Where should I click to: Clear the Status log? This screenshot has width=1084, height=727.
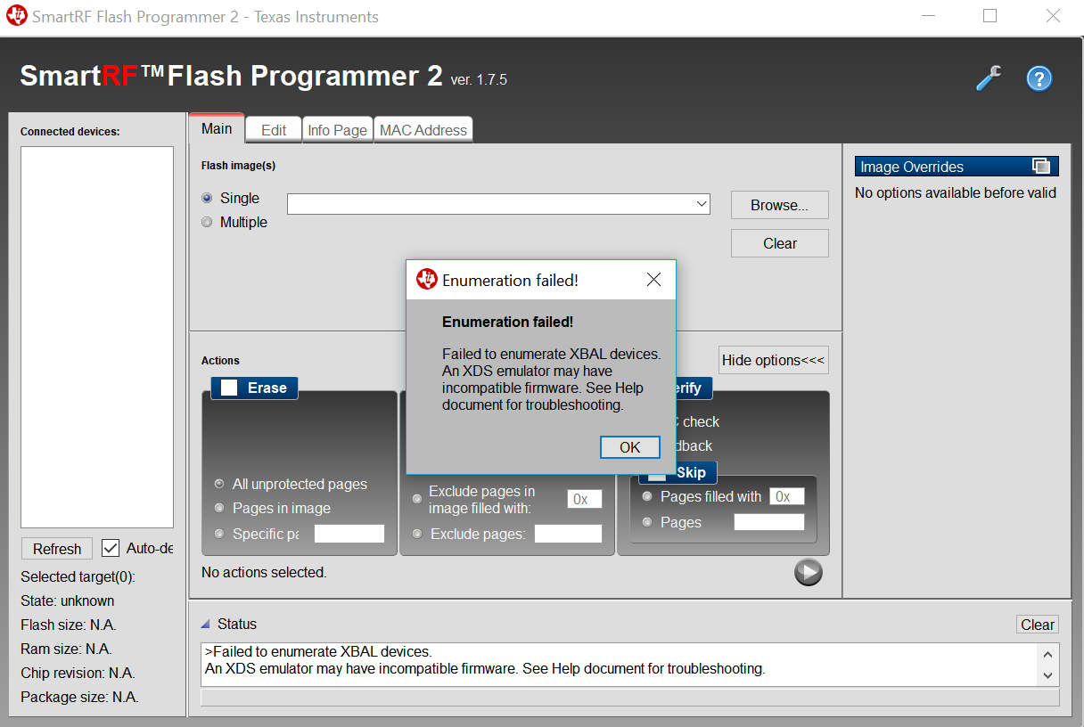pos(1038,625)
